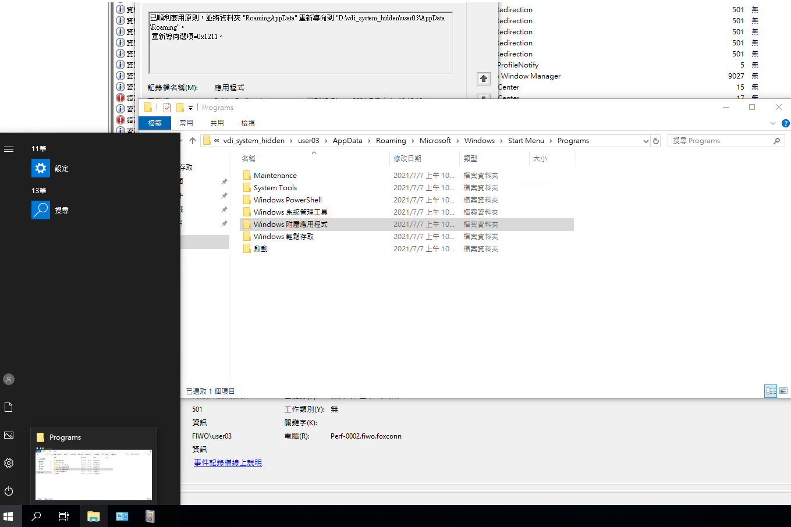Click the event description text box in Event Viewer
Viewport: 791px width, 527px height.
pyautogui.click(x=301, y=43)
